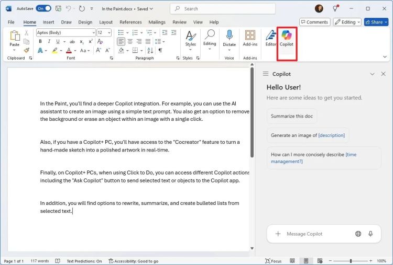Open the Add-ins gallery
Image resolution: width=393 pixels, height=265 pixels.
250,39
